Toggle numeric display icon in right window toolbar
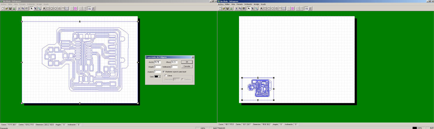The width and height of the screenshot is (434, 129). tap(306, 8)
